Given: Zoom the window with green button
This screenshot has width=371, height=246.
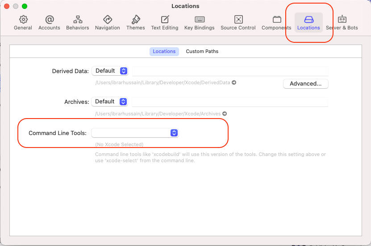Looking at the screenshot, I should pos(25,6).
